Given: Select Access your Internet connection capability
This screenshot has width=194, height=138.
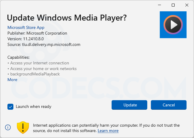Looking at the screenshot, I should tap(40, 63).
